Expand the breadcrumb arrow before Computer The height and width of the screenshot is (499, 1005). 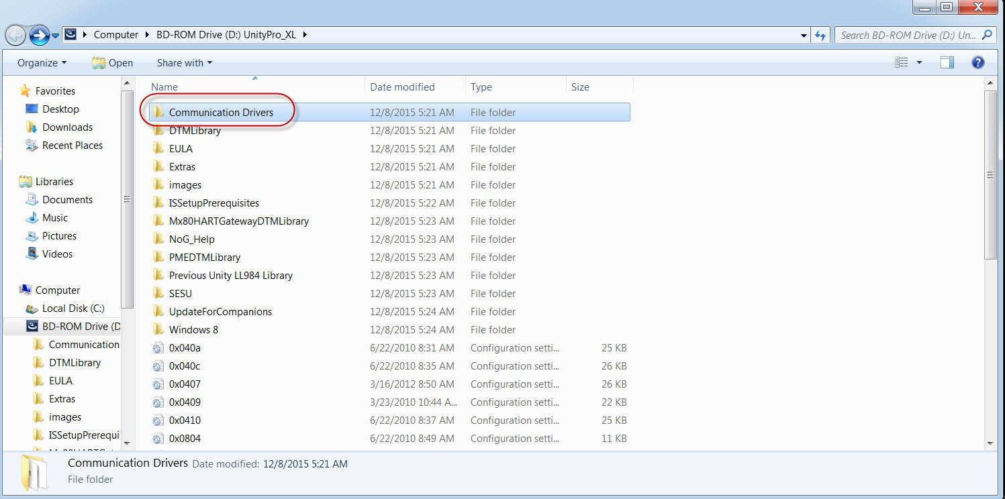(x=85, y=35)
